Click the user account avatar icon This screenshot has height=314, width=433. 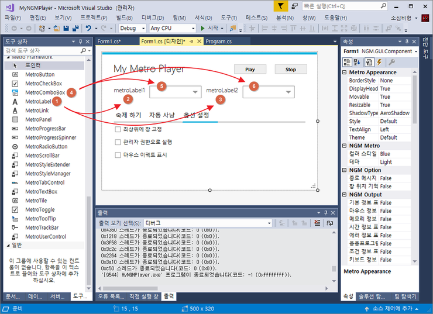coord(425,18)
